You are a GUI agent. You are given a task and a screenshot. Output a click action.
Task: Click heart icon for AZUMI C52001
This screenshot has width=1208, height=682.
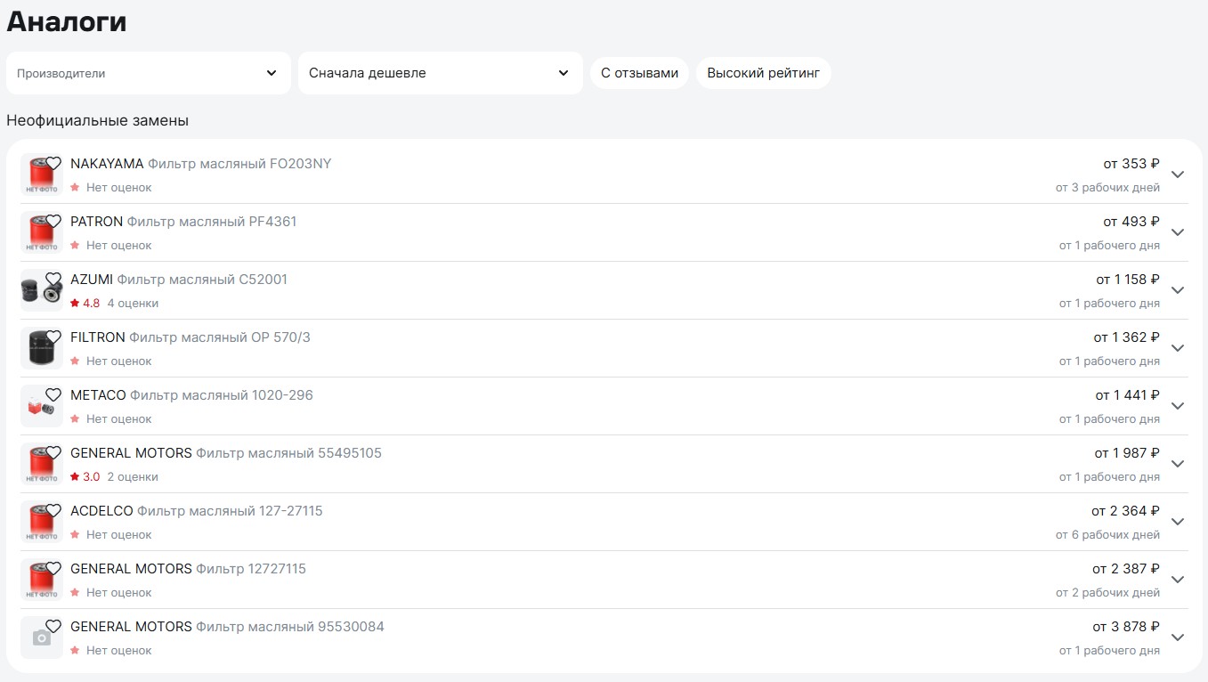53,279
